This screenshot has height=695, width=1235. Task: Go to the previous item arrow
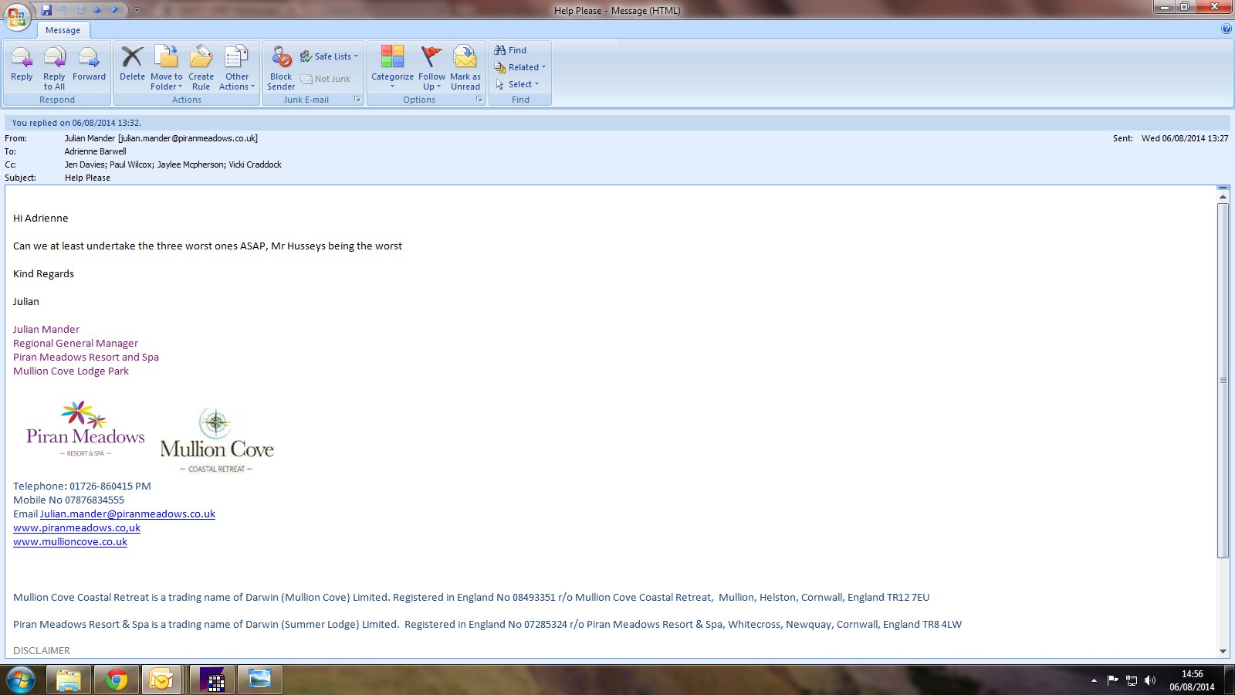97,10
